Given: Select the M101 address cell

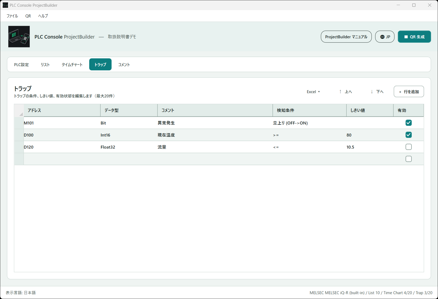Looking at the screenshot, I should pyautogui.click(x=62, y=123).
